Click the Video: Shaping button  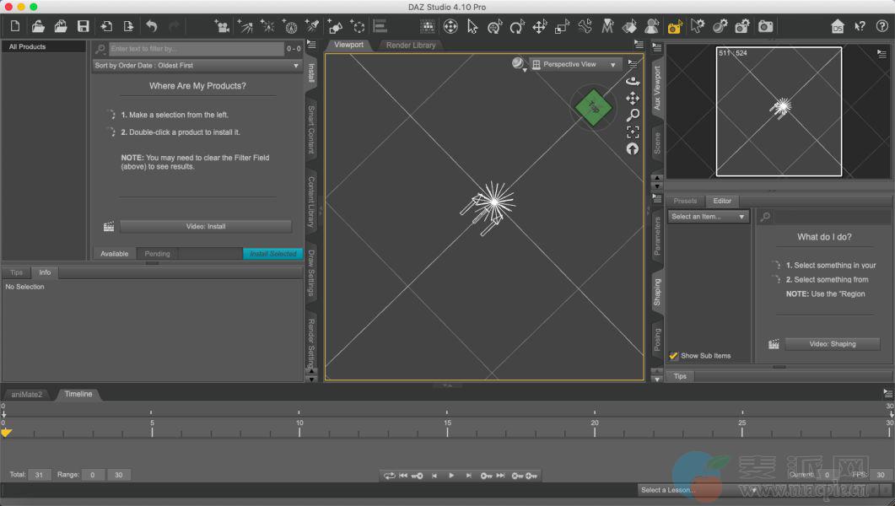[832, 344]
